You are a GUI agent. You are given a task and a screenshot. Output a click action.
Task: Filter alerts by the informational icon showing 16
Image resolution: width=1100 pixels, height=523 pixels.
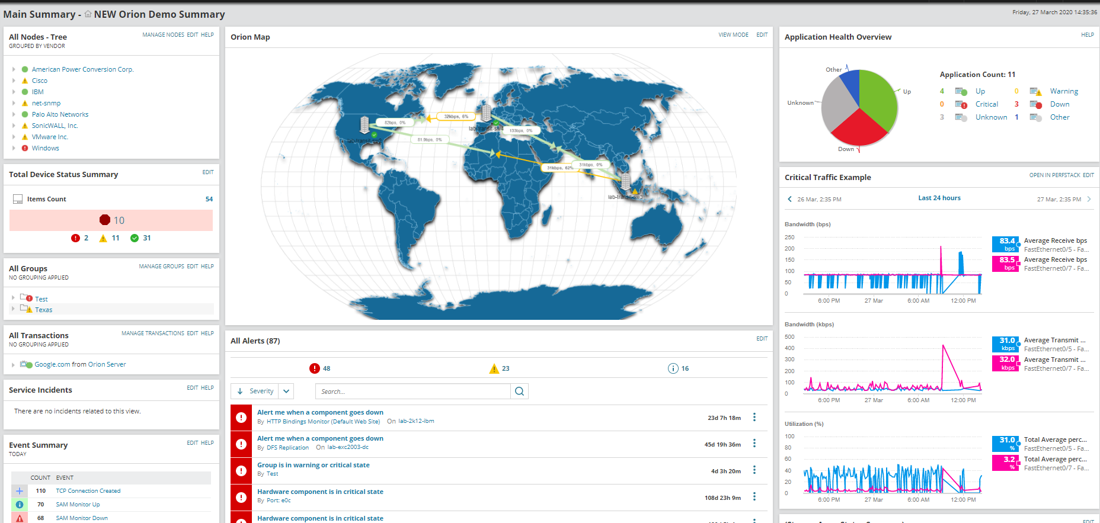coord(673,368)
